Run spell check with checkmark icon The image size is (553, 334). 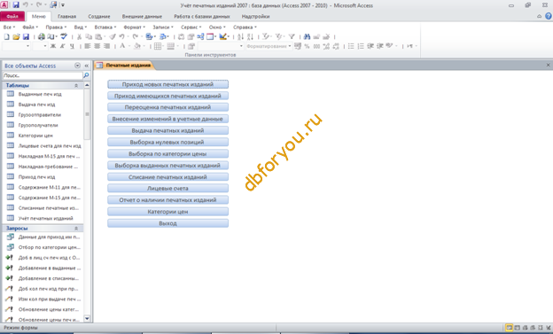64,36
